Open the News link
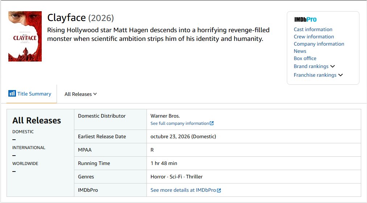 coord(300,51)
